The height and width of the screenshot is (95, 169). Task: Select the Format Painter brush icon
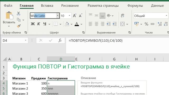[19, 26]
